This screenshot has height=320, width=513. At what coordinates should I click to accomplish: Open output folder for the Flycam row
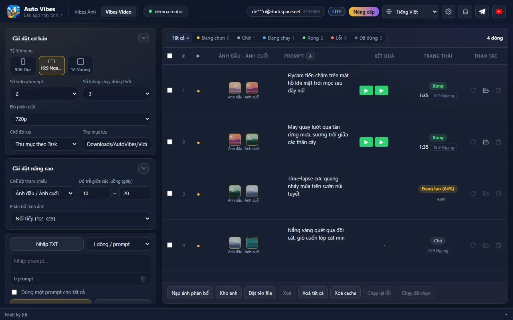click(x=486, y=91)
